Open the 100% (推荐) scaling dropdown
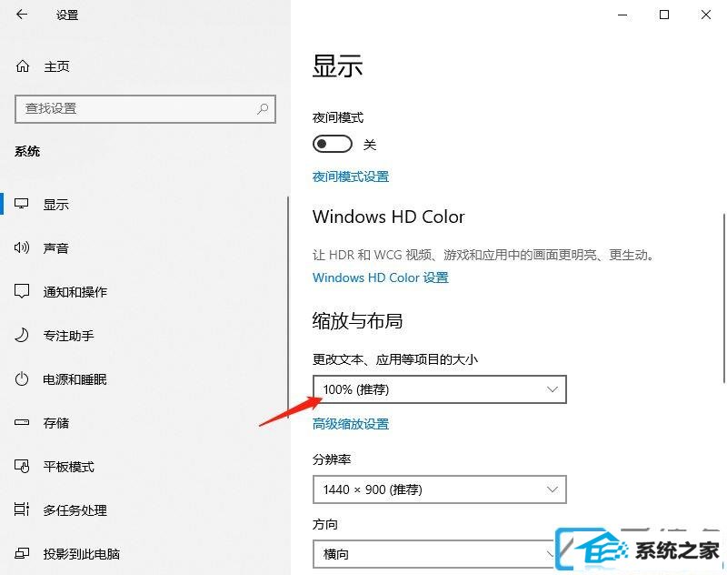The width and height of the screenshot is (727, 575). coord(440,389)
